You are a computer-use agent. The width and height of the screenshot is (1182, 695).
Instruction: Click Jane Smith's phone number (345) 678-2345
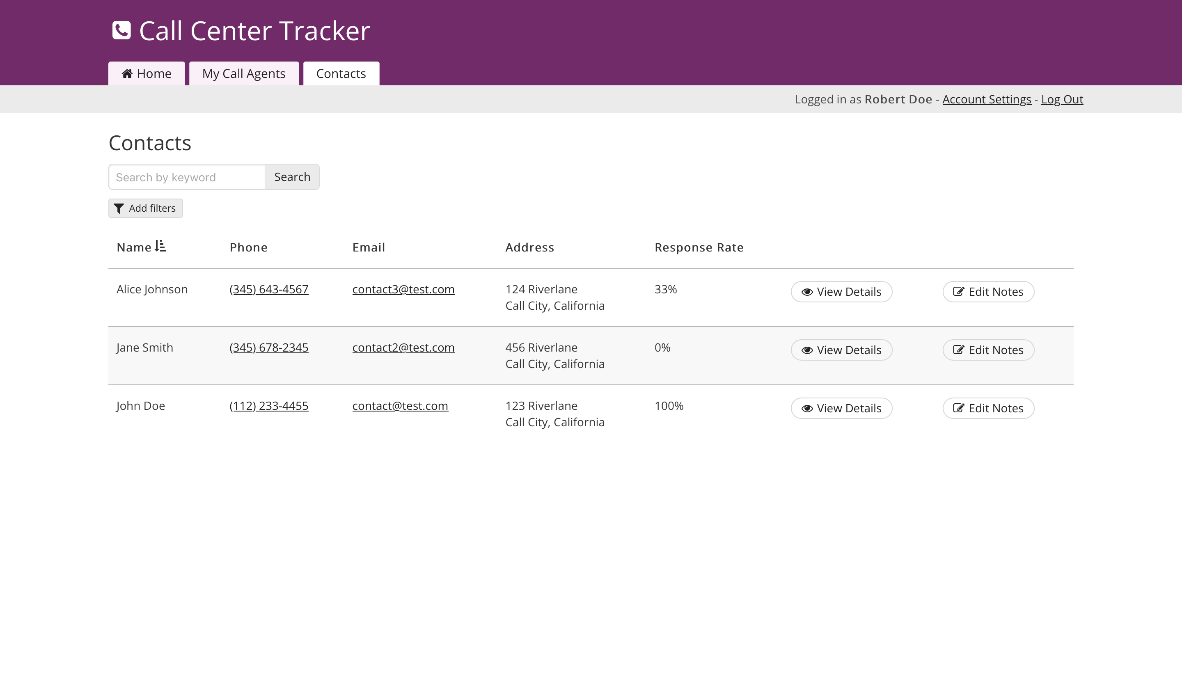[x=269, y=347]
